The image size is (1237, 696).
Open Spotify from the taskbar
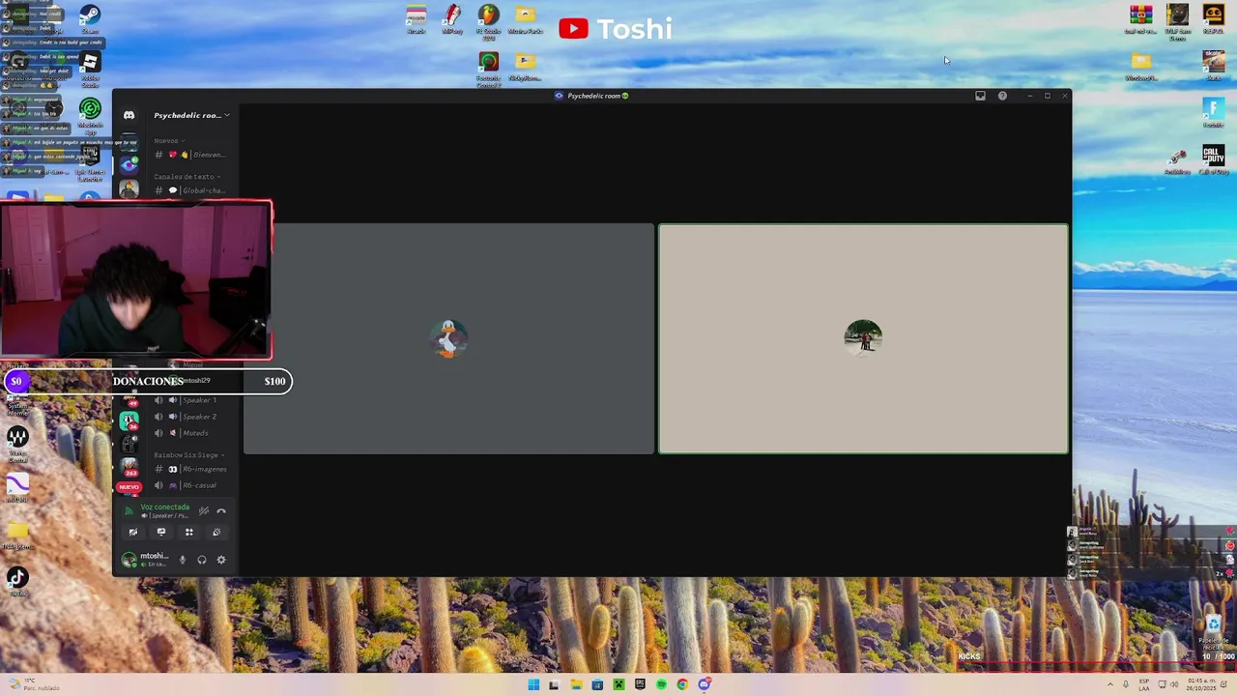(661, 684)
